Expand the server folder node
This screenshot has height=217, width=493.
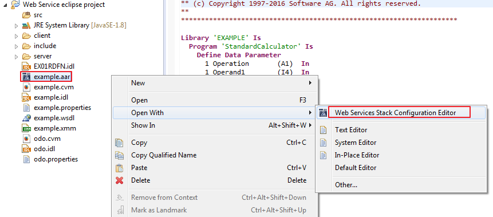coord(17,57)
